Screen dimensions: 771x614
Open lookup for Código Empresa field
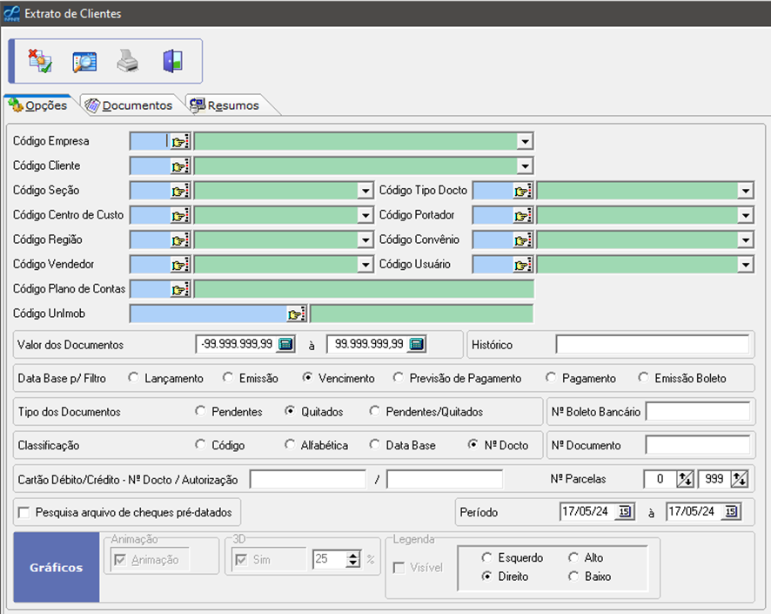(180, 141)
